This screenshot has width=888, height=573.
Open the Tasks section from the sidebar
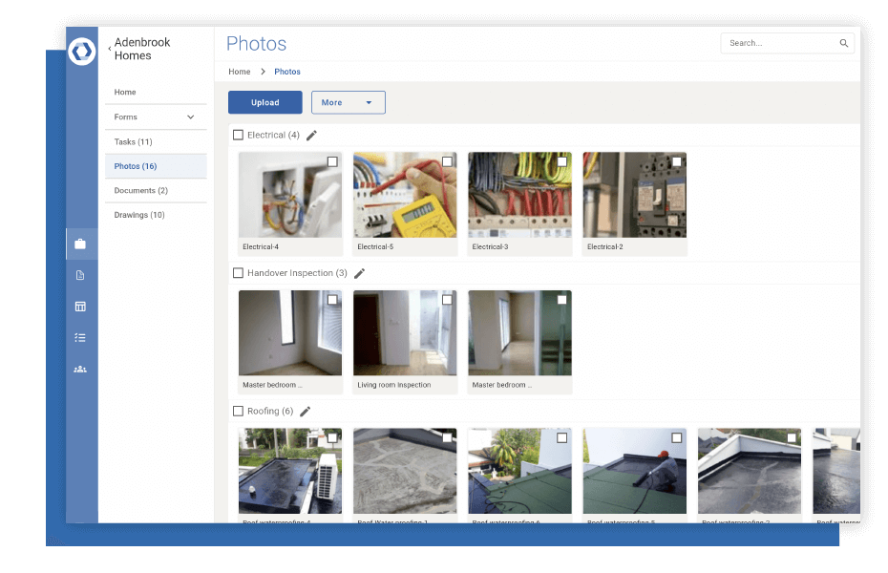(x=133, y=141)
